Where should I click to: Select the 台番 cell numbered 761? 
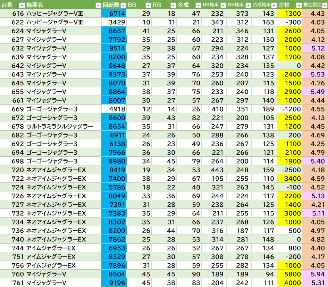pos(13,283)
